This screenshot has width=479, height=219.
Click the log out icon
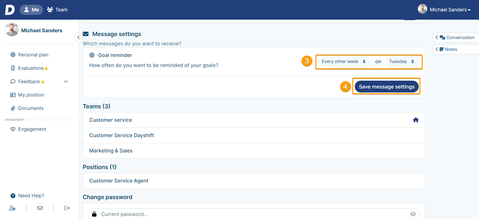[67, 208]
